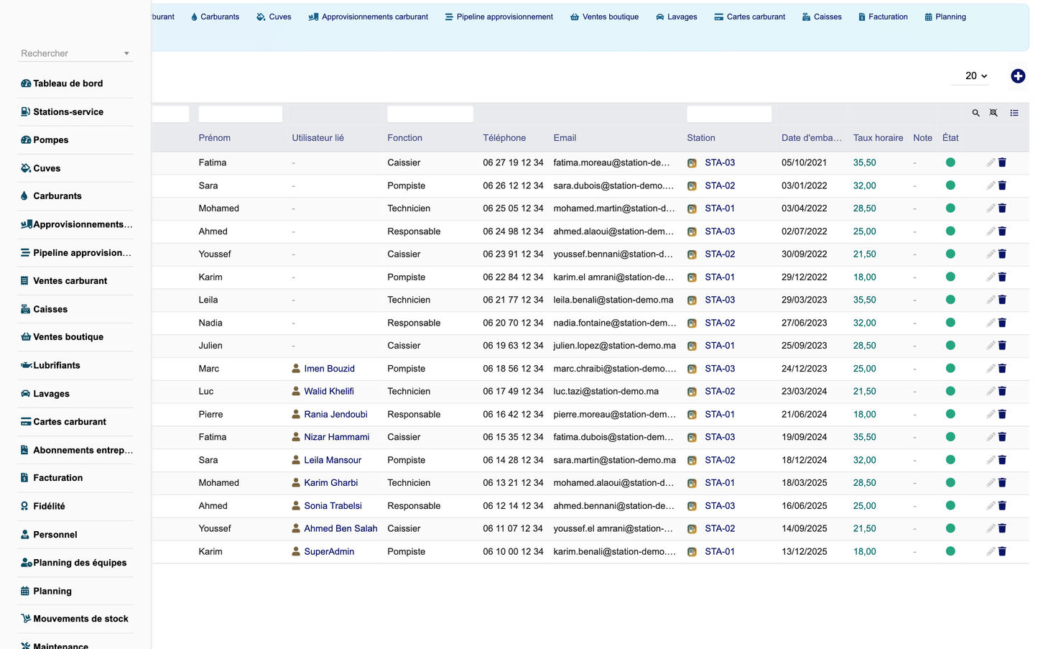This screenshot has width=1038, height=649.
Task: Open the Carburants top tab
Action: pyautogui.click(x=215, y=17)
